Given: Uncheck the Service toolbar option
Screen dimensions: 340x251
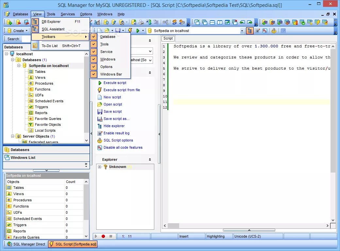Looking at the screenshot, I should coord(94,52).
